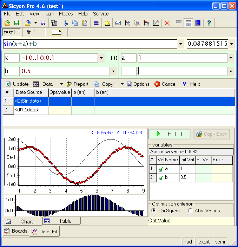Viewport: 238px width, 247px height.
Task: Switch to the Table tab
Action: click(61, 221)
